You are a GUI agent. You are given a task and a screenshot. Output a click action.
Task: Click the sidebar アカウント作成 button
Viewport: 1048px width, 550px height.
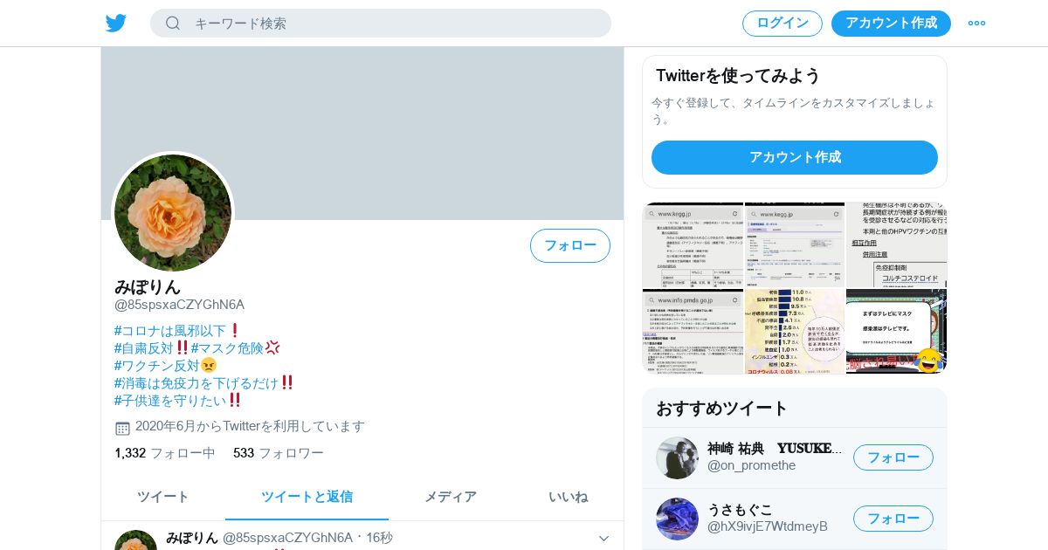pyautogui.click(x=795, y=157)
